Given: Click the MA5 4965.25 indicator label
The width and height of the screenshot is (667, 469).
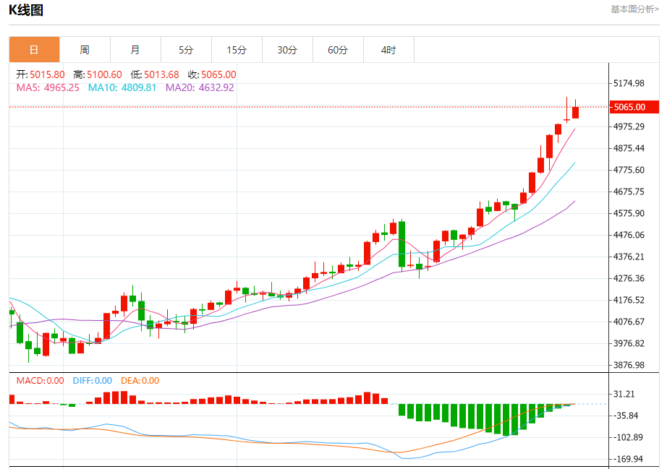Looking at the screenshot, I should 48,87.
